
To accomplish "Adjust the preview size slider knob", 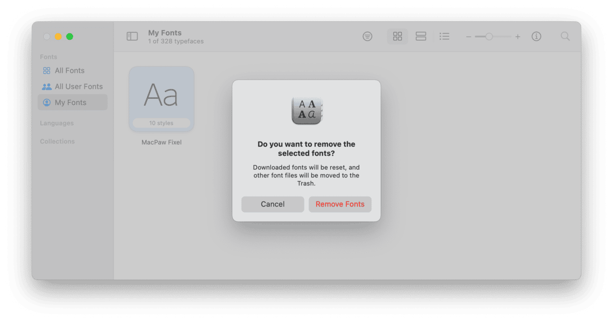I will [489, 36].
